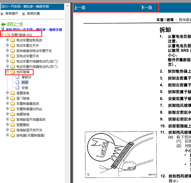The width and height of the screenshot is (191, 183).
Task: Click the folder icon for 前排乘客侧电动车窗开关
Action: (x=13, y=51)
